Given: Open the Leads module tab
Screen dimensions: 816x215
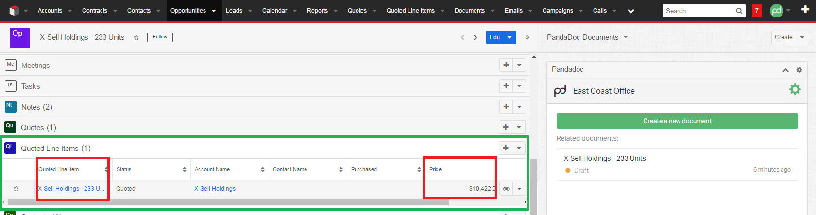Looking at the screenshot, I should (234, 11).
